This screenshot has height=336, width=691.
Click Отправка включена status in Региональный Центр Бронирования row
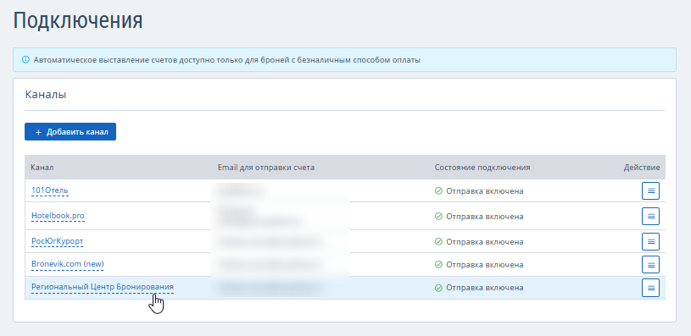click(485, 288)
